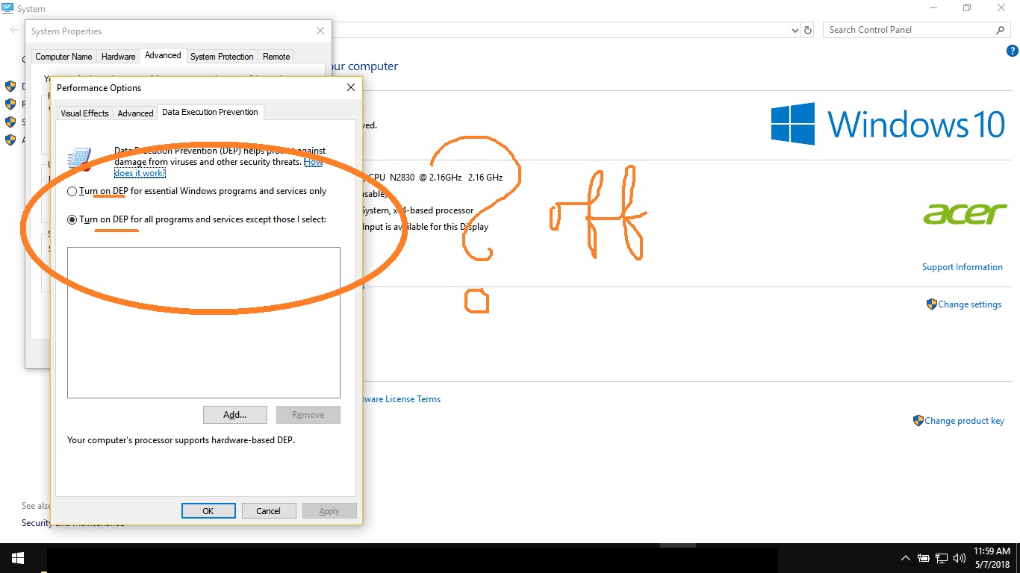Open Remote tab in System Properties
Screen dimensions: 1020x573
click(x=276, y=57)
